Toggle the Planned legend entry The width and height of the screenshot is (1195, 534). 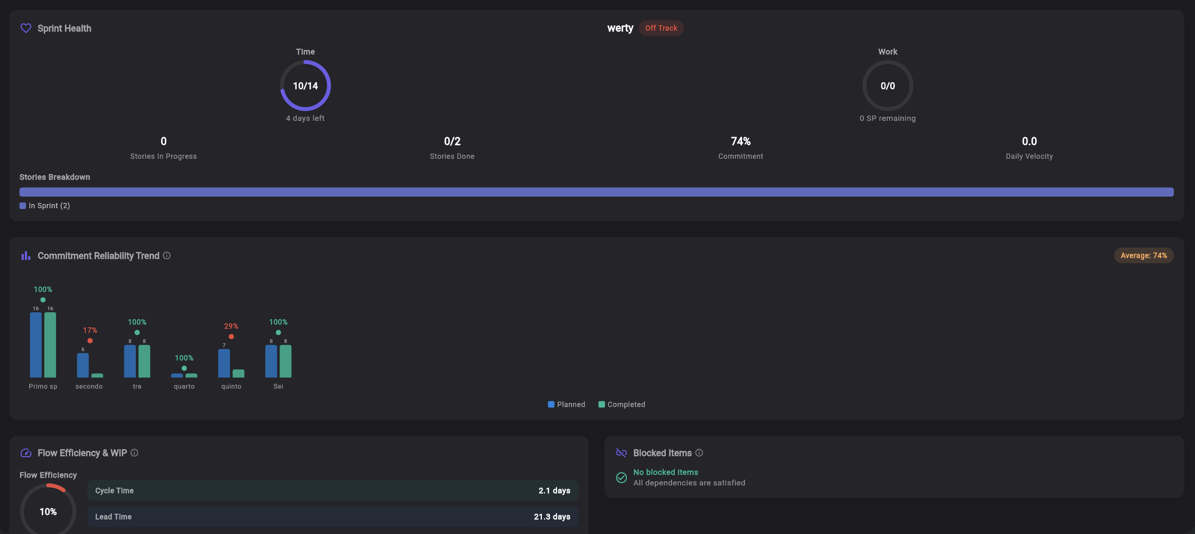(x=566, y=404)
